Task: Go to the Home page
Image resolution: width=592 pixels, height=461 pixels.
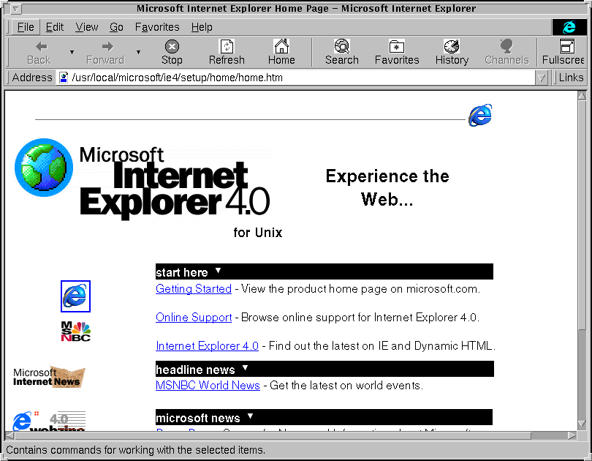Action: (x=281, y=53)
